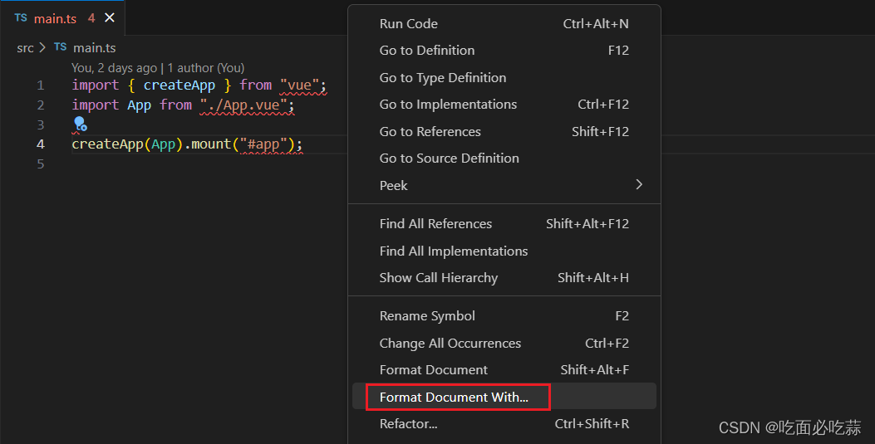
Task: Click Change All Occurrences
Action: pyautogui.click(x=450, y=343)
